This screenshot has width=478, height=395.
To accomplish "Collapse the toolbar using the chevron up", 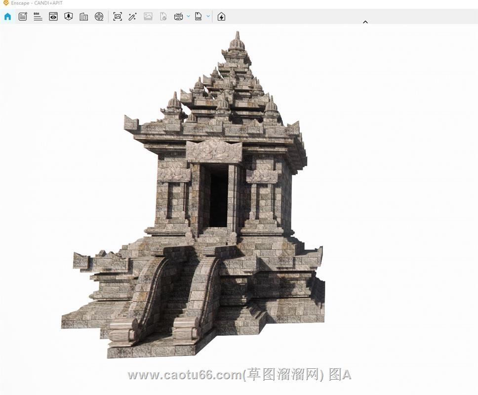I will (365, 22).
